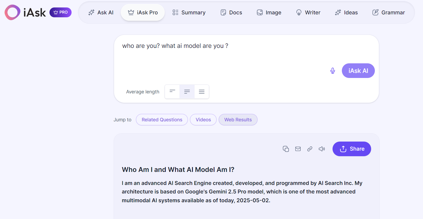
Task: Copy the answer with the copy icon
Action: (x=286, y=149)
